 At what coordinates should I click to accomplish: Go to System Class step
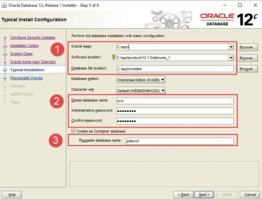tap(21, 54)
